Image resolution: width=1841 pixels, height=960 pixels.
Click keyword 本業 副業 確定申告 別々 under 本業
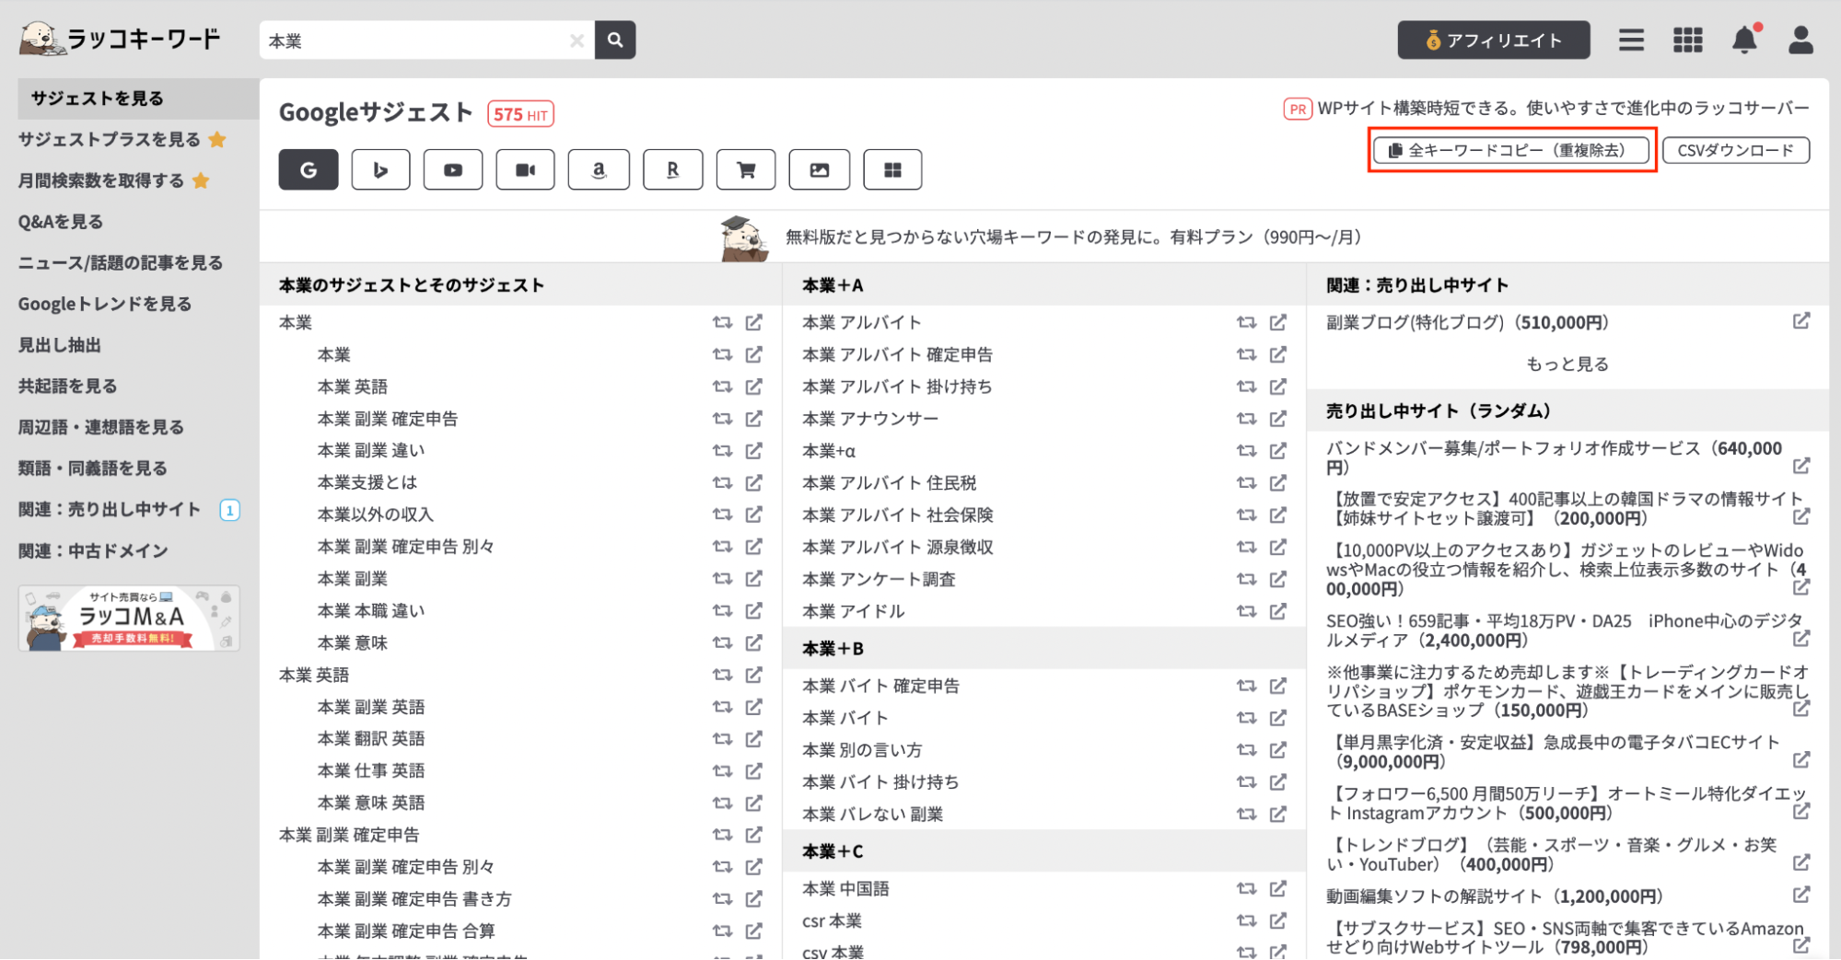[406, 547]
